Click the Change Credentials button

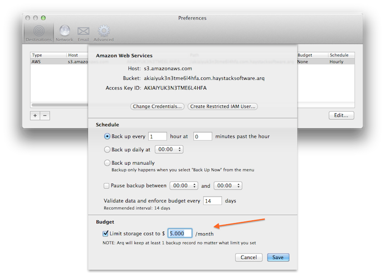(x=157, y=107)
